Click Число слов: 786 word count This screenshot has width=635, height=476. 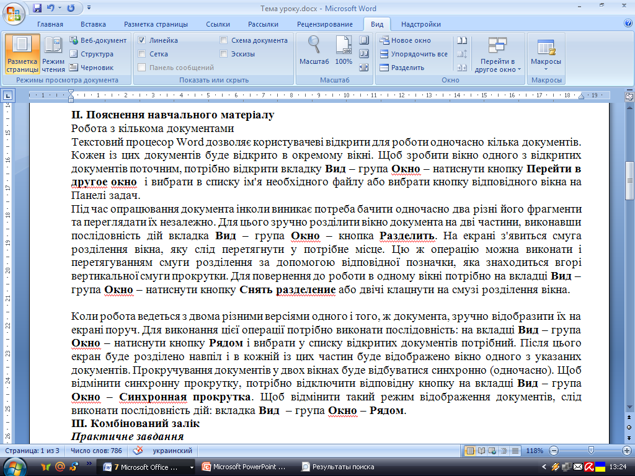tap(96, 451)
